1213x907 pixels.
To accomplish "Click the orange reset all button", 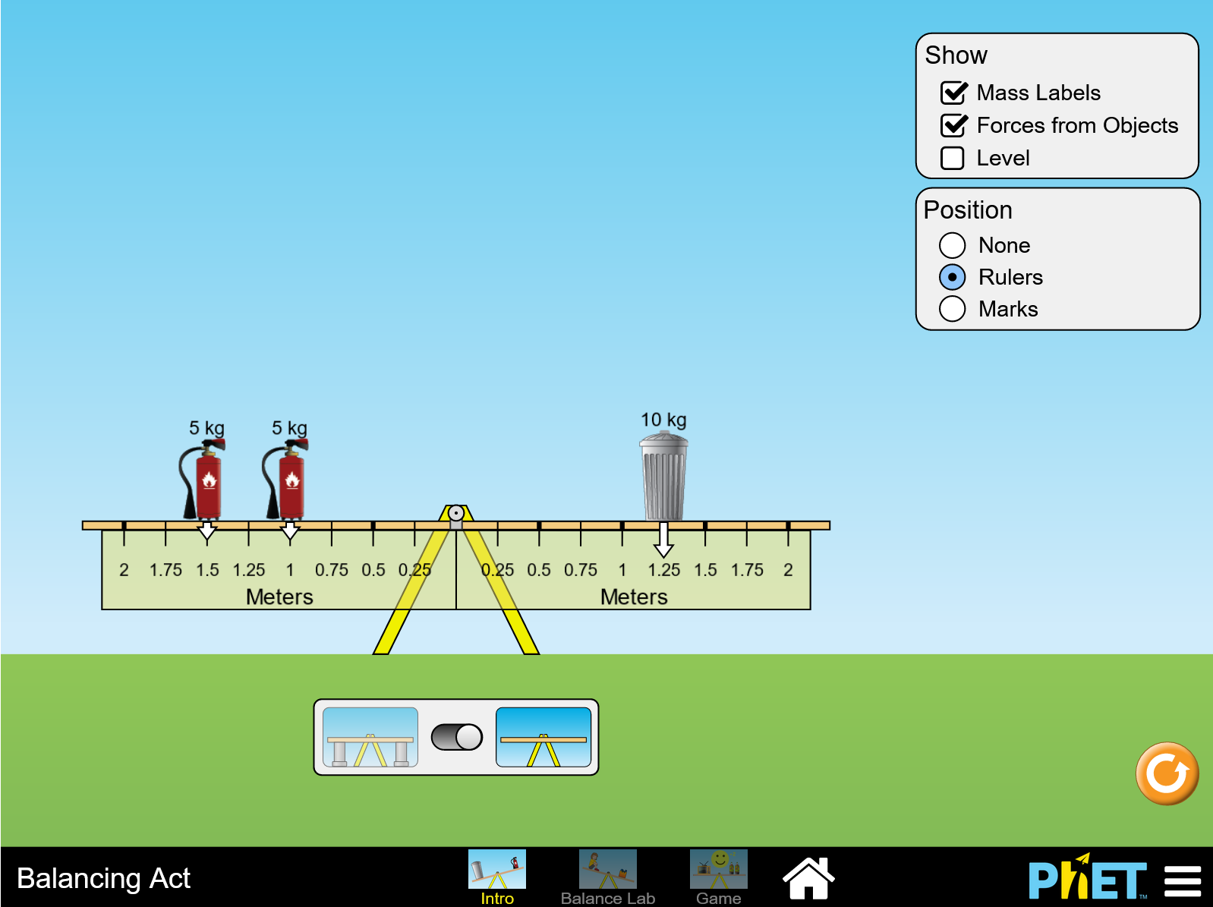I will tap(1166, 773).
